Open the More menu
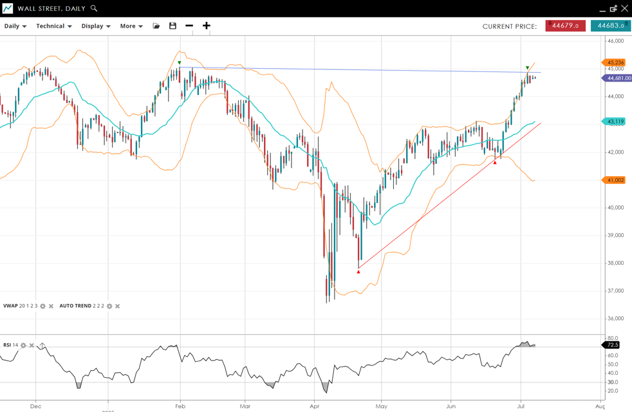 pos(131,26)
